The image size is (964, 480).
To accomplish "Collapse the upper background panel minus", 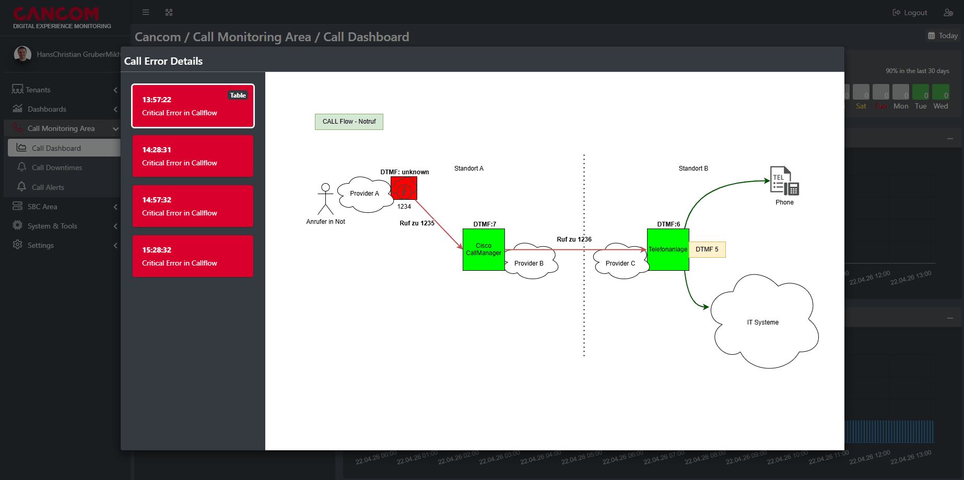I will (x=950, y=139).
